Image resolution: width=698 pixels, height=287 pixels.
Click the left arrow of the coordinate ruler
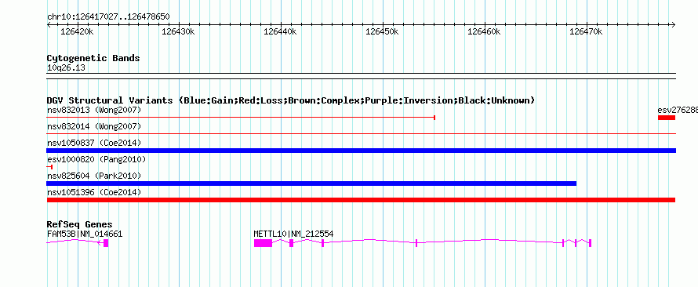(x=49, y=25)
